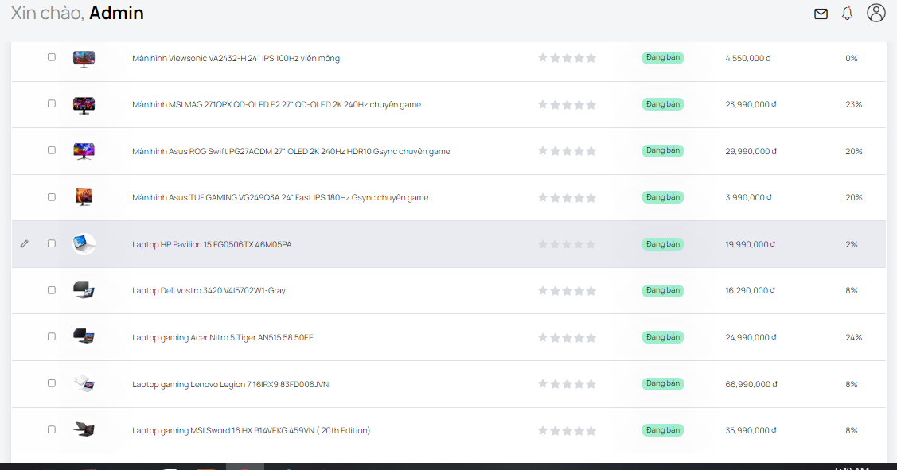Screen dimensions: 897x470
Task: Click the price 19,990,000 đ
Action: pos(751,245)
